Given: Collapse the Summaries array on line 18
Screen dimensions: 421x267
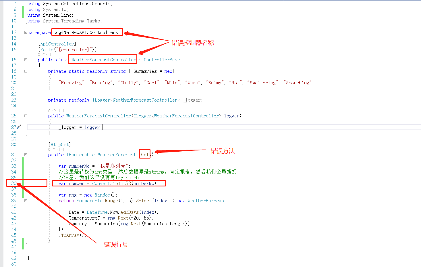Looking at the screenshot, I should click(26, 71).
